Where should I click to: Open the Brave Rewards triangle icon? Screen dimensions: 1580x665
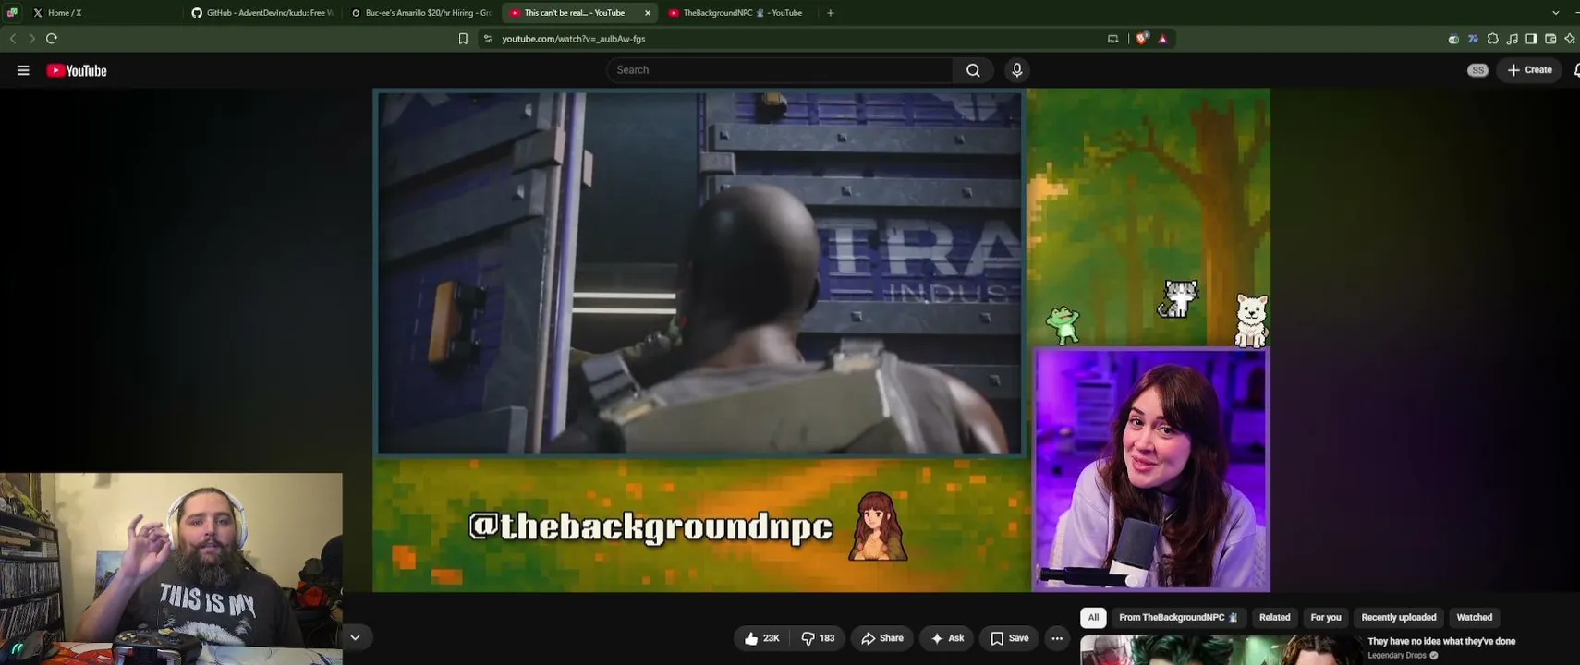1162,39
